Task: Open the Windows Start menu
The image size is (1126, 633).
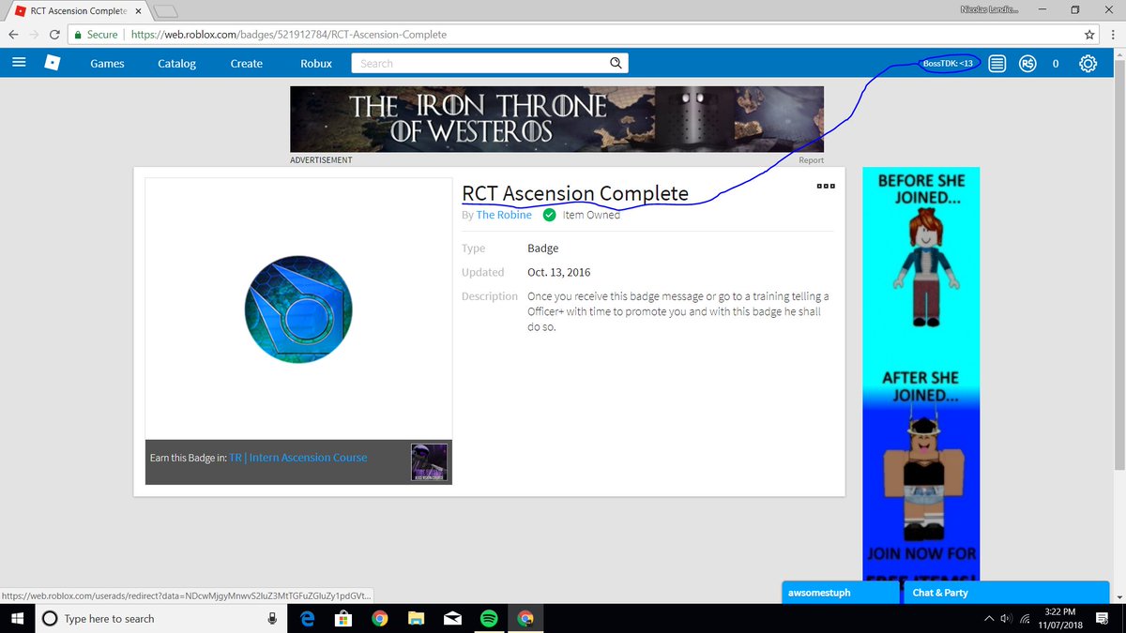Action: click(x=17, y=618)
